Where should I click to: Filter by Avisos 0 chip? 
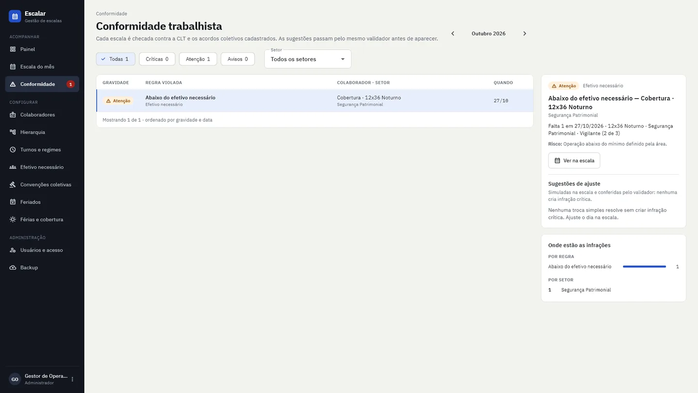238,59
